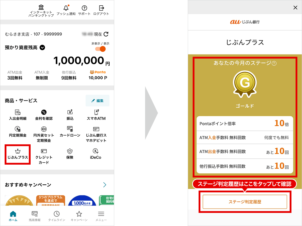Select ATM出金手数料 無料回数 row

(x=245, y=151)
